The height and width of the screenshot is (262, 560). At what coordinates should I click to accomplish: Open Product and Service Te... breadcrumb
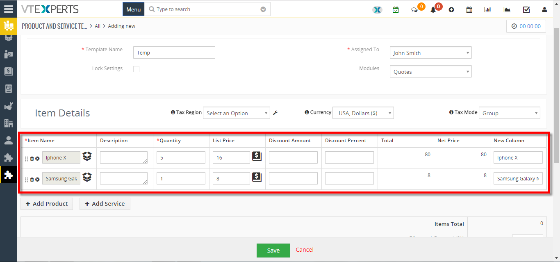tap(55, 26)
